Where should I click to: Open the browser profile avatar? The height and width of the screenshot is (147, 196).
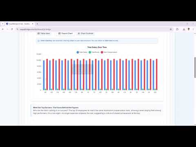pyautogui.click(x=189, y=29)
